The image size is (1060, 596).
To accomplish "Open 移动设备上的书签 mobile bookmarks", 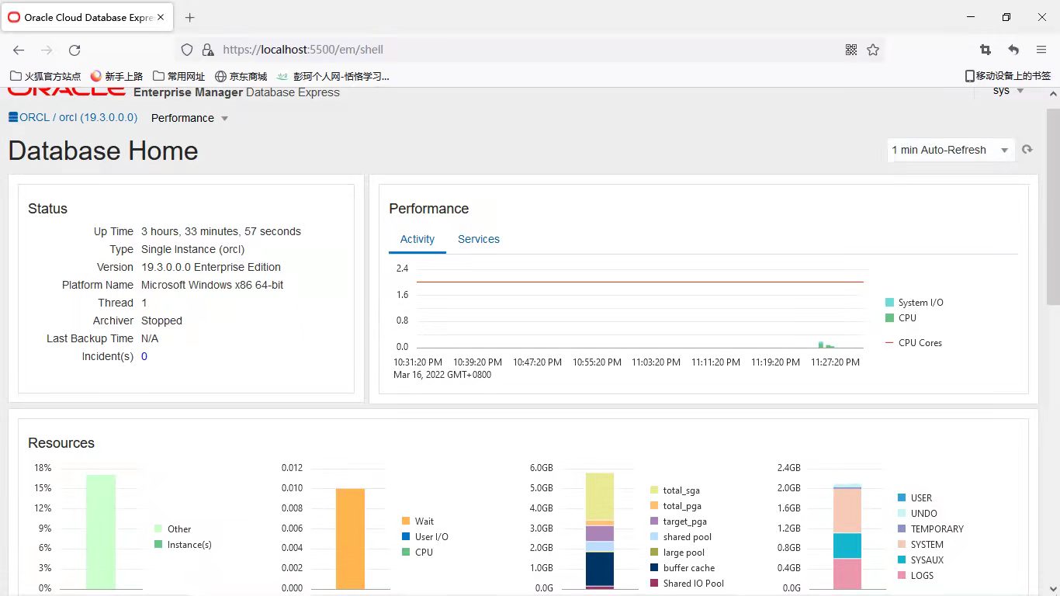I will [1007, 76].
